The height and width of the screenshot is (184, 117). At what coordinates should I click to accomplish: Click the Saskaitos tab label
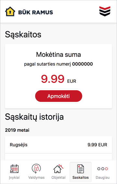pyautogui.click(x=81, y=178)
